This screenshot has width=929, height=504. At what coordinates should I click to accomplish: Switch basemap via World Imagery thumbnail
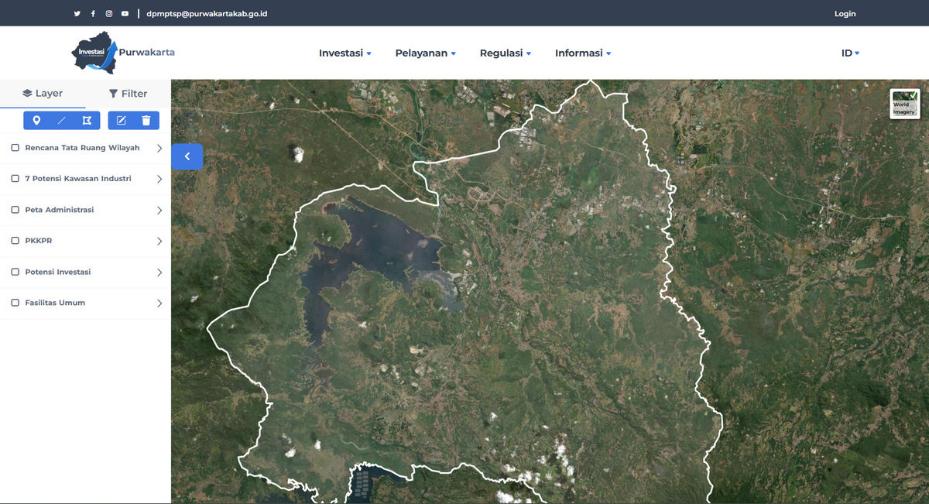click(905, 104)
